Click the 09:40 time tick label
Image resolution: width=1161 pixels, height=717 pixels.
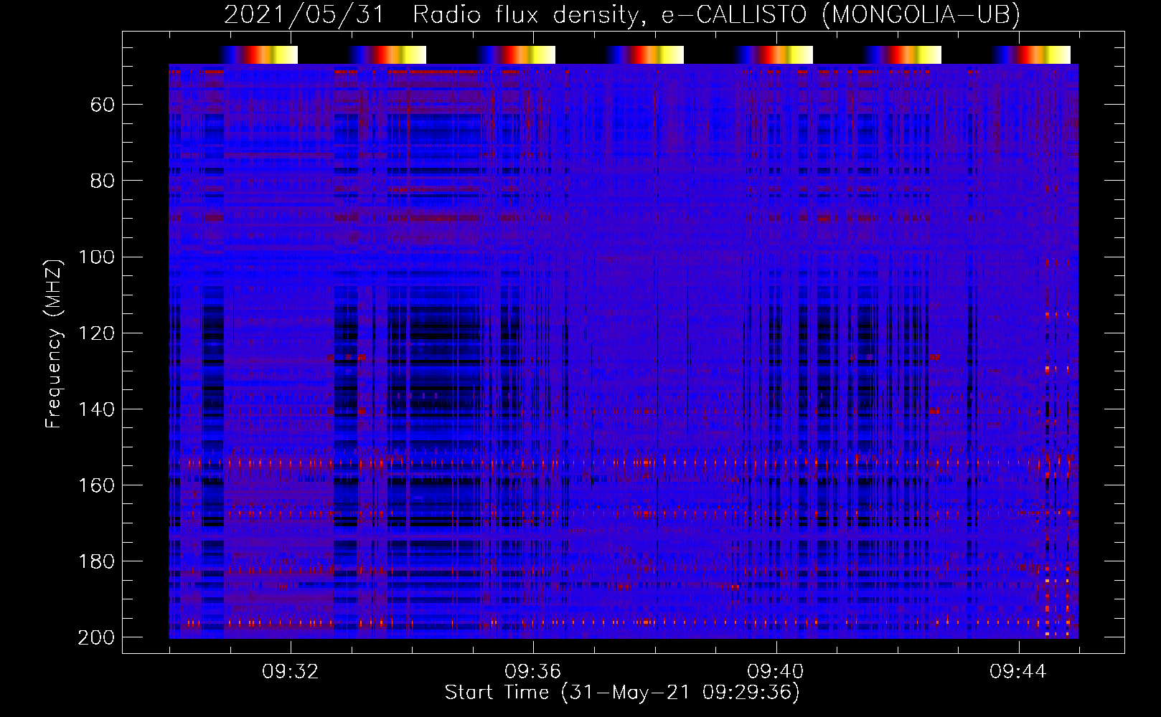(776, 672)
